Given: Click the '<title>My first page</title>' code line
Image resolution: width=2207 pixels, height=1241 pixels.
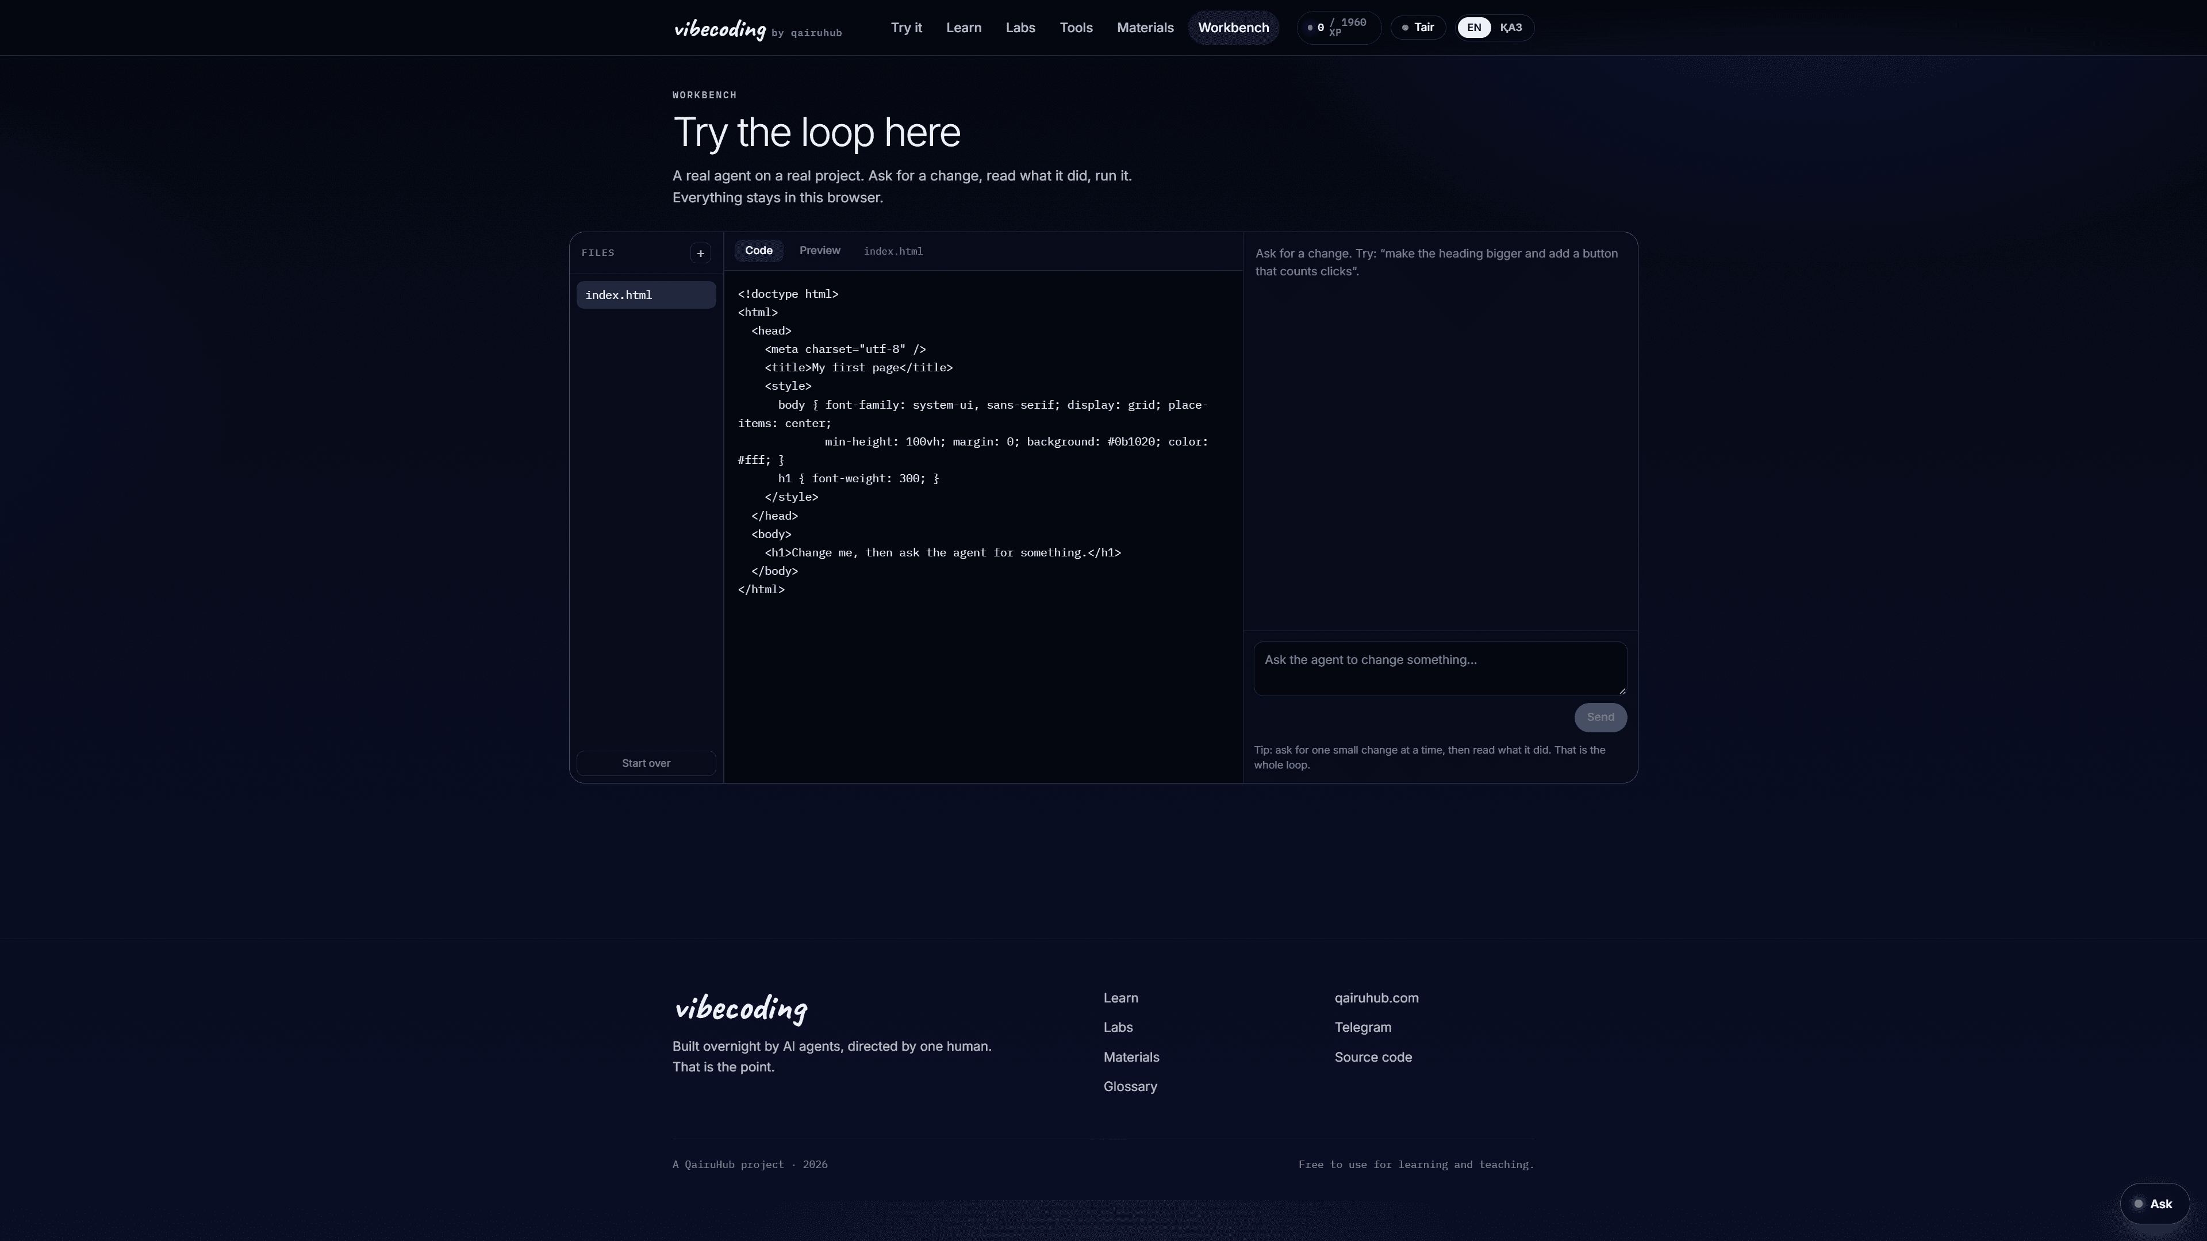Looking at the screenshot, I should click(x=858, y=368).
